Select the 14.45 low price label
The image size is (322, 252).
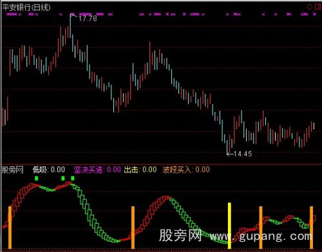click(243, 154)
